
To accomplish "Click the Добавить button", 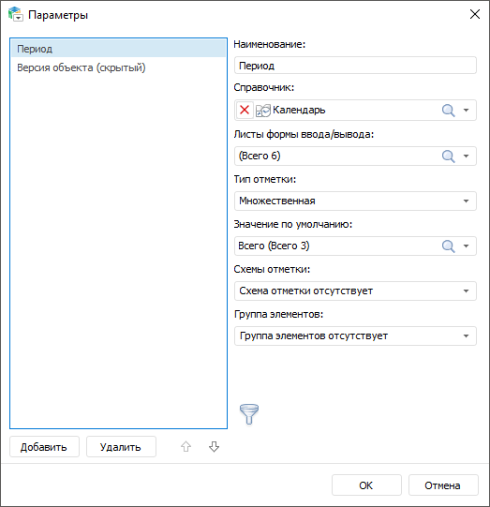I will tap(44, 446).
